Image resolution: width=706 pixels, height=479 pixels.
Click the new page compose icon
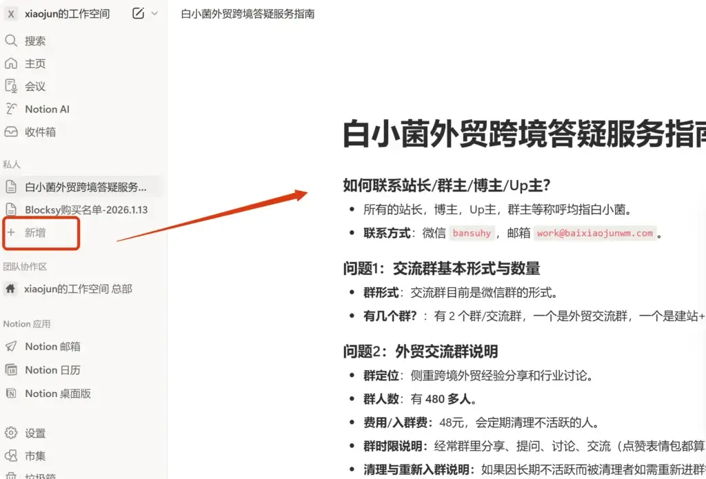coord(139,14)
